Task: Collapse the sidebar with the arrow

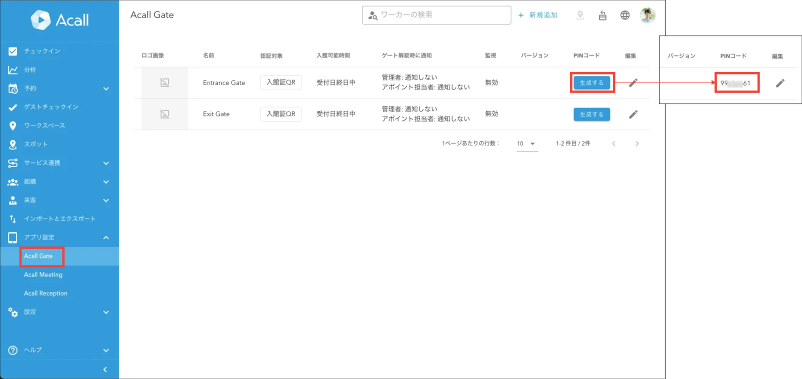Action: pos(105,369)
